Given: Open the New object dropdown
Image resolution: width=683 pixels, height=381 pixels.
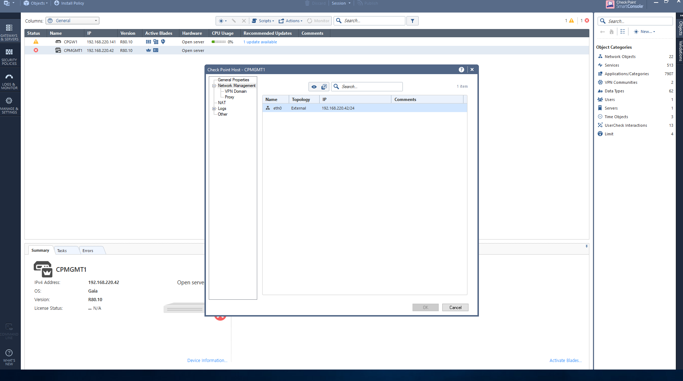Looking at the screenshot, I should pyautogui.click(x=644, y=32).
